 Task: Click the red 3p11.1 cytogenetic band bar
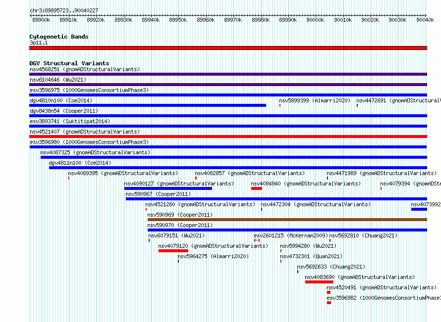pos(228,48)
